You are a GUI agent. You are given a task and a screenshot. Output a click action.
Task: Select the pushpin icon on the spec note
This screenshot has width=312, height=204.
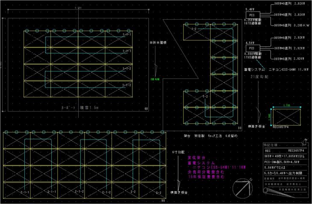click(x=304, y=141)
